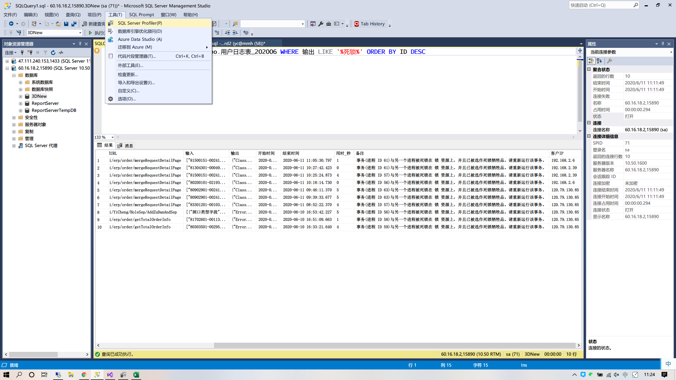Screen dimensions: 676x380
Task: Click the Decrease Indent icon in the SQL toolbar
Action: click(x=227, y=33)
